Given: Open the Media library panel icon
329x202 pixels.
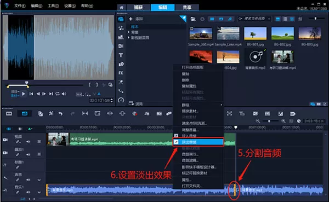Looking at the screenshot, I should 121,19.
